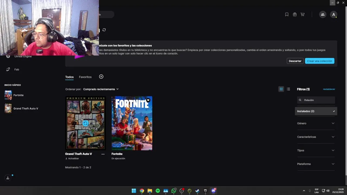347x195 pixels.
Task: Open the friends list icon
Action: 323,15
